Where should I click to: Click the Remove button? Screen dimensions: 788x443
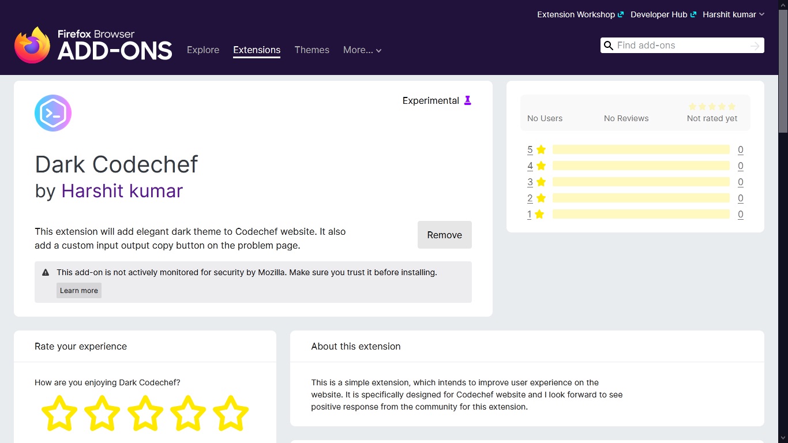[445, 235]
